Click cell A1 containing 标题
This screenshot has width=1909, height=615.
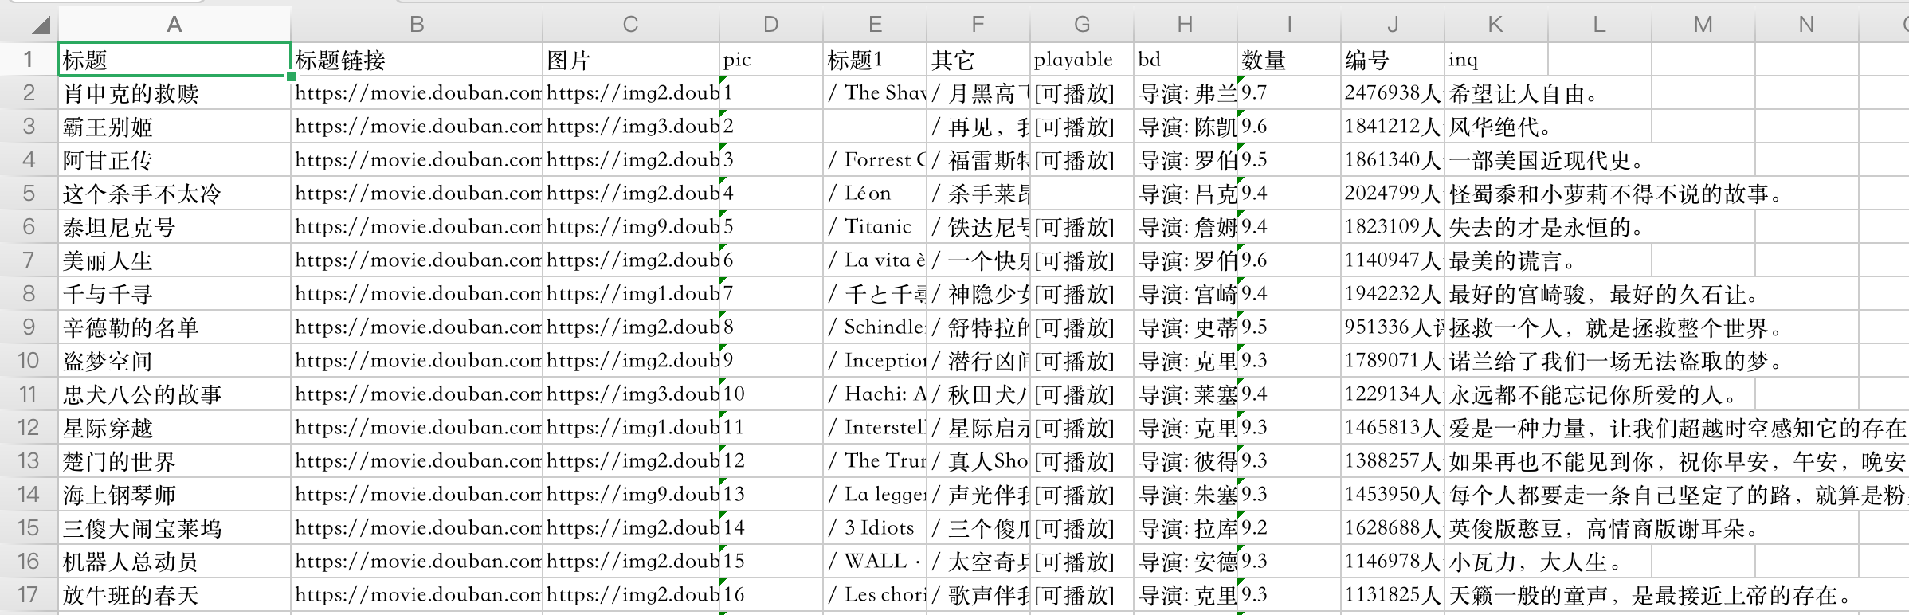[x=174, y=60]
